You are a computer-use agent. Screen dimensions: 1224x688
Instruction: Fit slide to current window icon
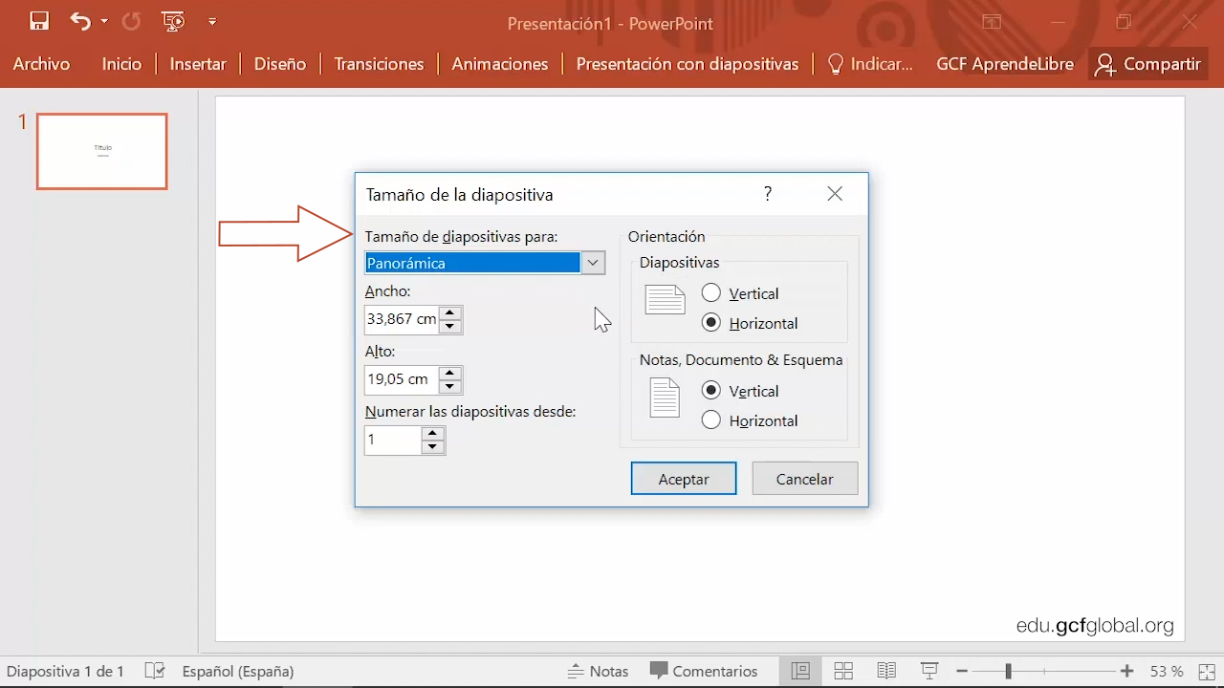click(1207, 671)
